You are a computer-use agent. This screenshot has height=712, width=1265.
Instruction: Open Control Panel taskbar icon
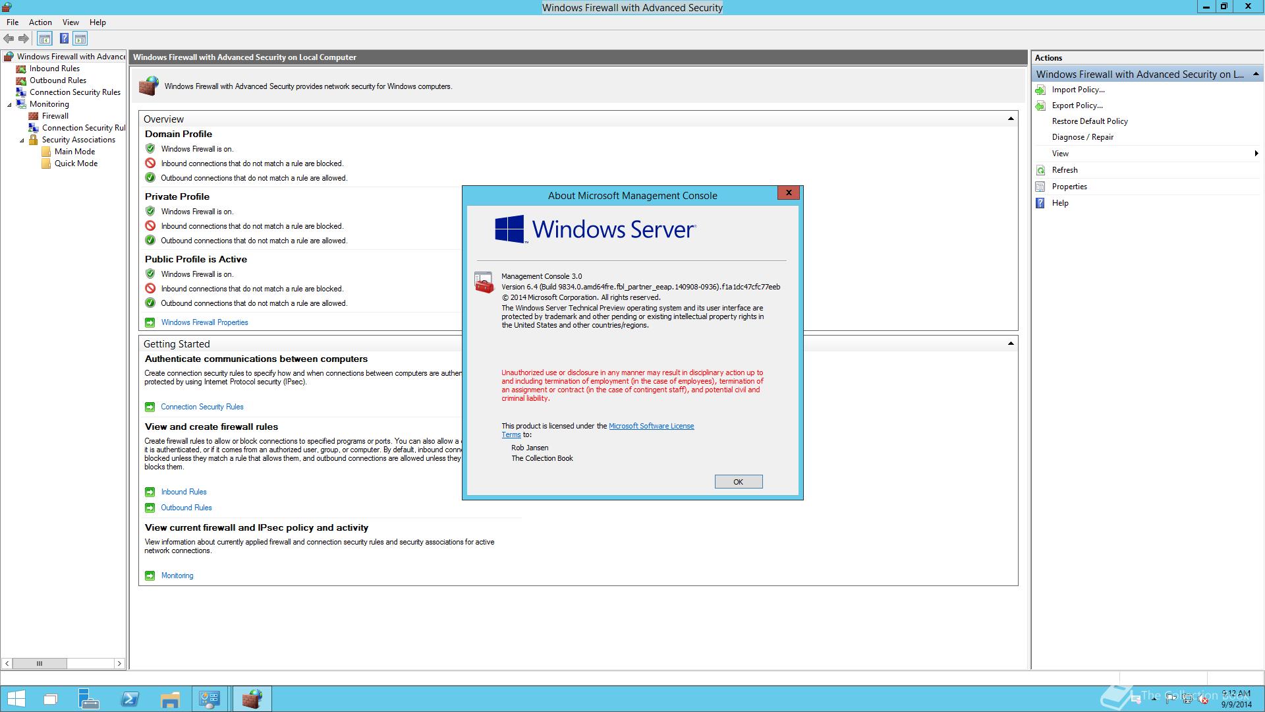click(210, 699)
